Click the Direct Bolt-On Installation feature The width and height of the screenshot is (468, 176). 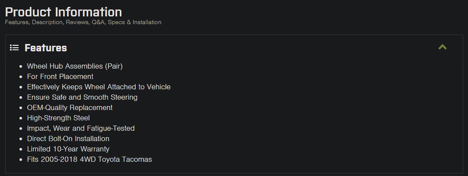pyautogui.click(x=68, y=138)
